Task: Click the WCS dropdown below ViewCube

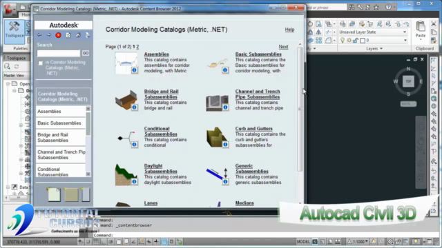Action: tap(408, 104)
